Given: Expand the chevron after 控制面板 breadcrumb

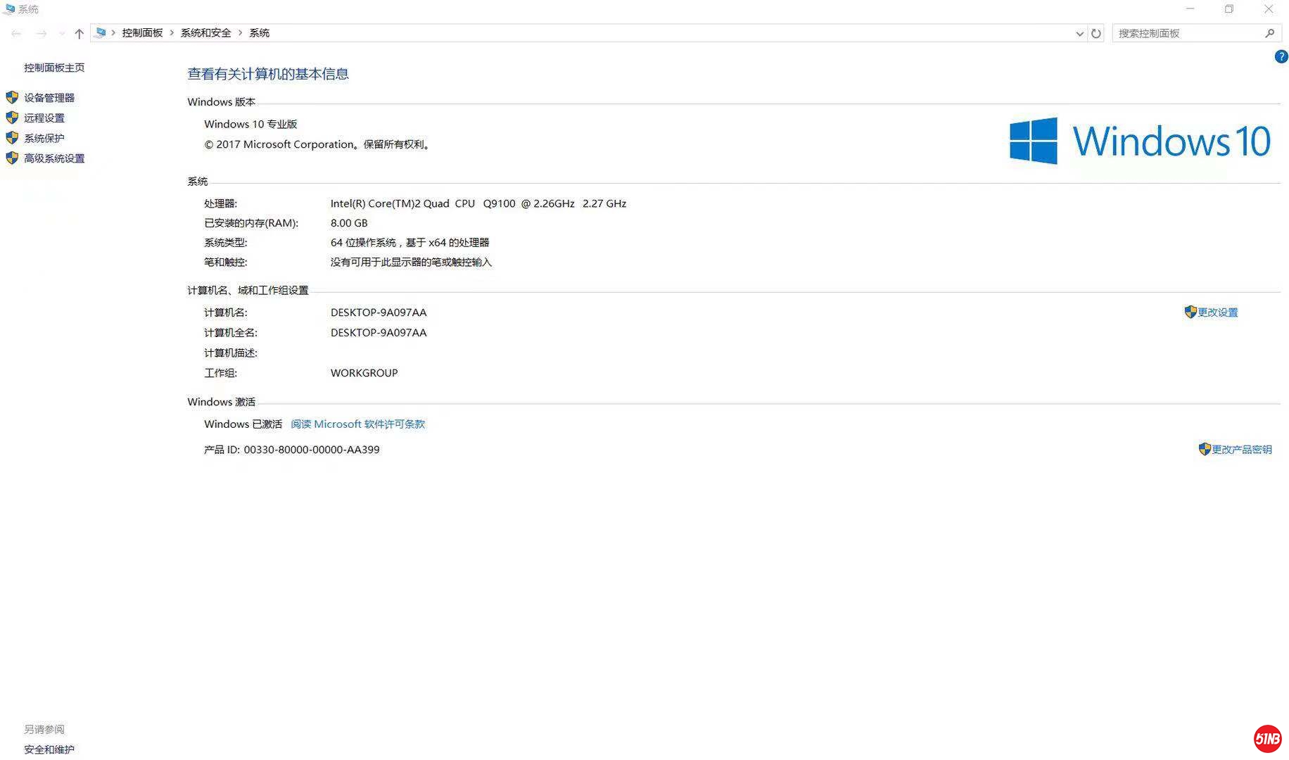Looking at the screenshot, I should pyautogui.click(x=172, y=33).
